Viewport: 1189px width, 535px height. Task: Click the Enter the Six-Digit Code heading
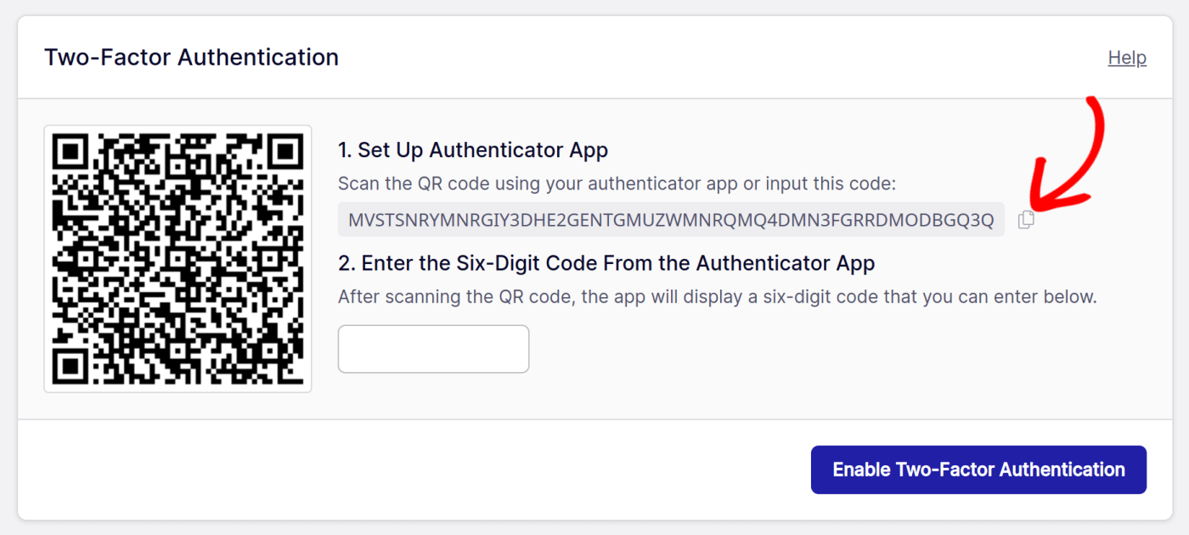606,262
